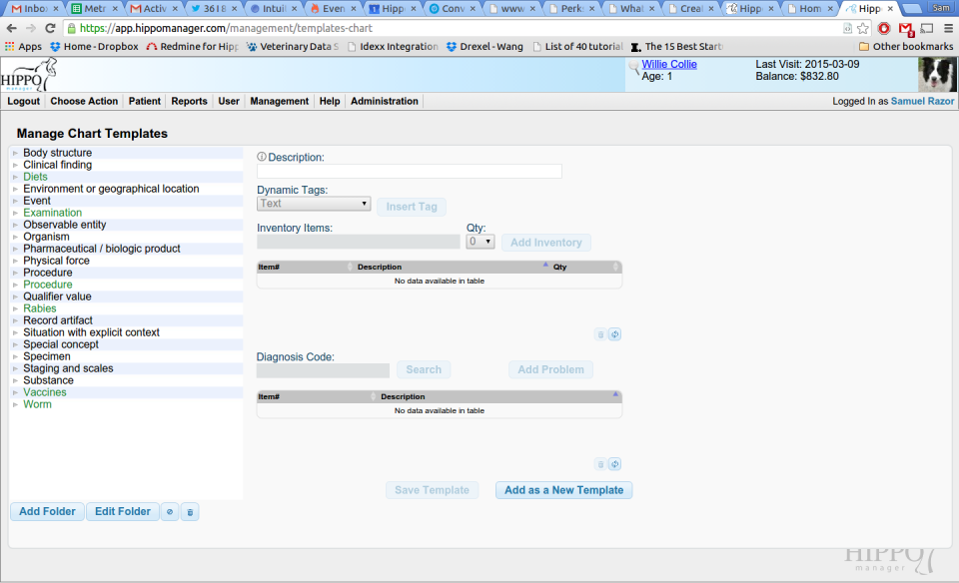Image resolution: width=959 pixels, height=583 pixels.
Task: Sort inventory table by Qty column
Action: [x=586, y=268]
